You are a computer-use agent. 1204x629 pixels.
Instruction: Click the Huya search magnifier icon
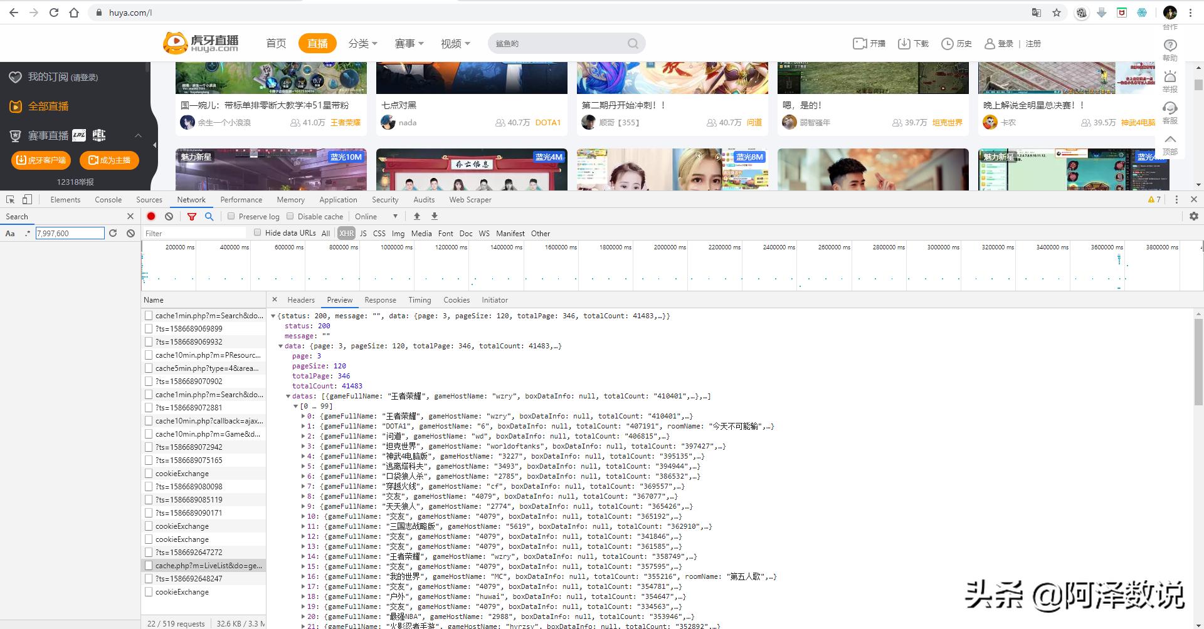pos(633,43)
